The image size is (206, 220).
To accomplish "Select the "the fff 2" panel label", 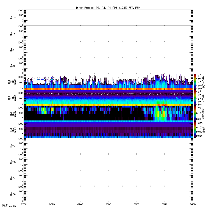I will pyautogui.click(x=13, y=162).
